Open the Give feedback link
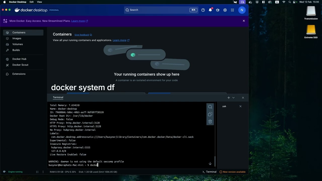322x181 pixels. click(x=83, y=35)
